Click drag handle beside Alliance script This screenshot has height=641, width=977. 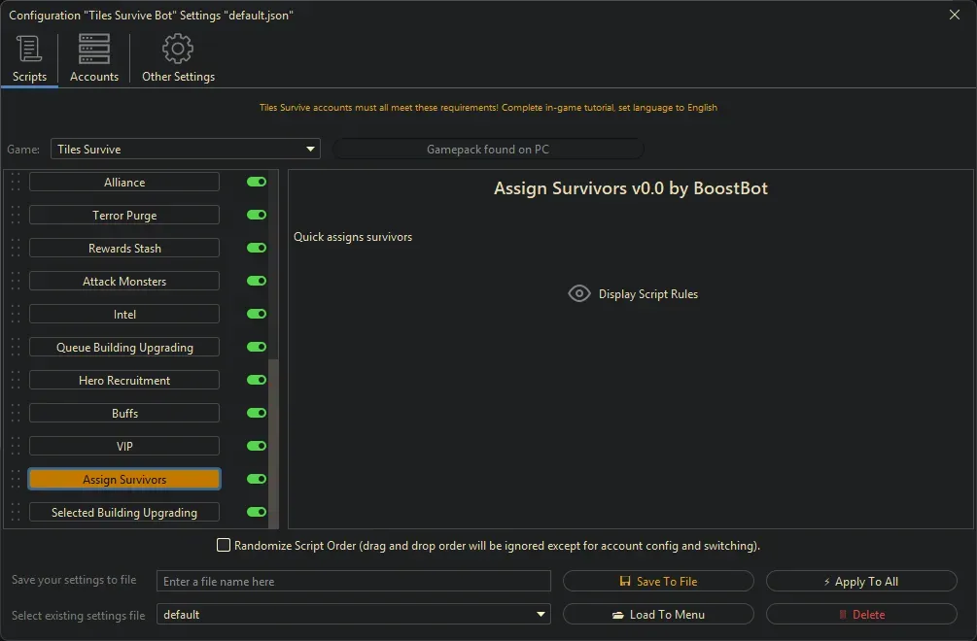(x=15, y=183)
